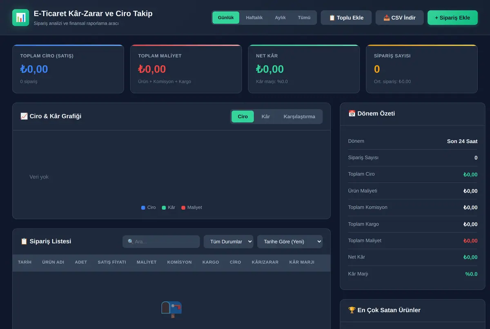The height and width of the screenshot is (329, 490).
Task: Click the Toplam Maliyet card value
Action: point(152,69)
